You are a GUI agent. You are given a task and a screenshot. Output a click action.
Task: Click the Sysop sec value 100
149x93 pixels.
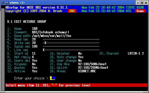(35, 46)
